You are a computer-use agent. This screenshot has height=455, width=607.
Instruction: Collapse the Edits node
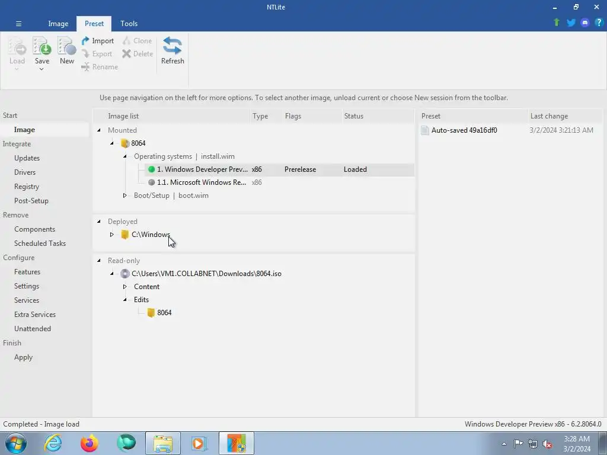click(124, 300)
